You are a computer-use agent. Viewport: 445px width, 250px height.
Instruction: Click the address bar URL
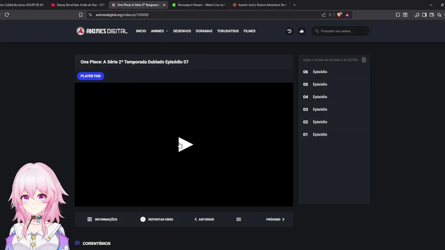click(122, 15)
